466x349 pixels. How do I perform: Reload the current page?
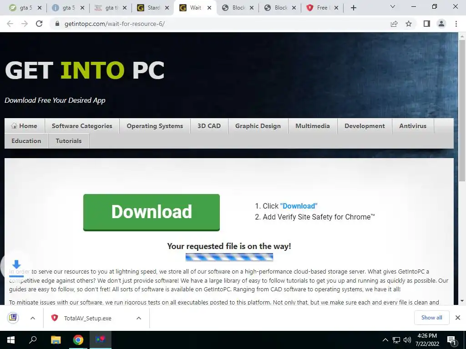[x=39, y=24]
